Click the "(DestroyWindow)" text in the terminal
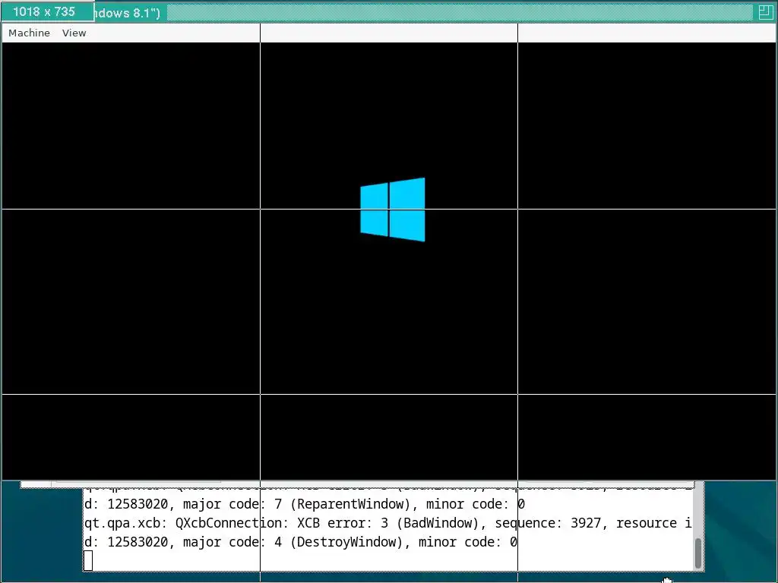 (x=348, y=542)
